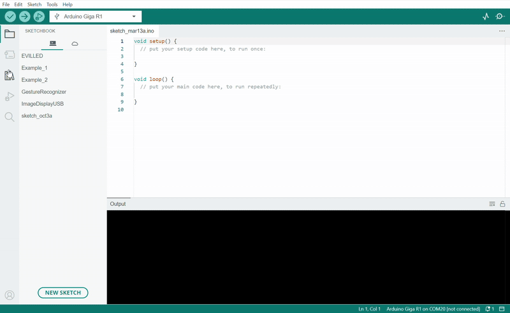Open the Sketch menu

click(x=34, y=4)
